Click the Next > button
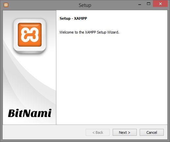This screenshot has height=142, width=170. (125, 132)
